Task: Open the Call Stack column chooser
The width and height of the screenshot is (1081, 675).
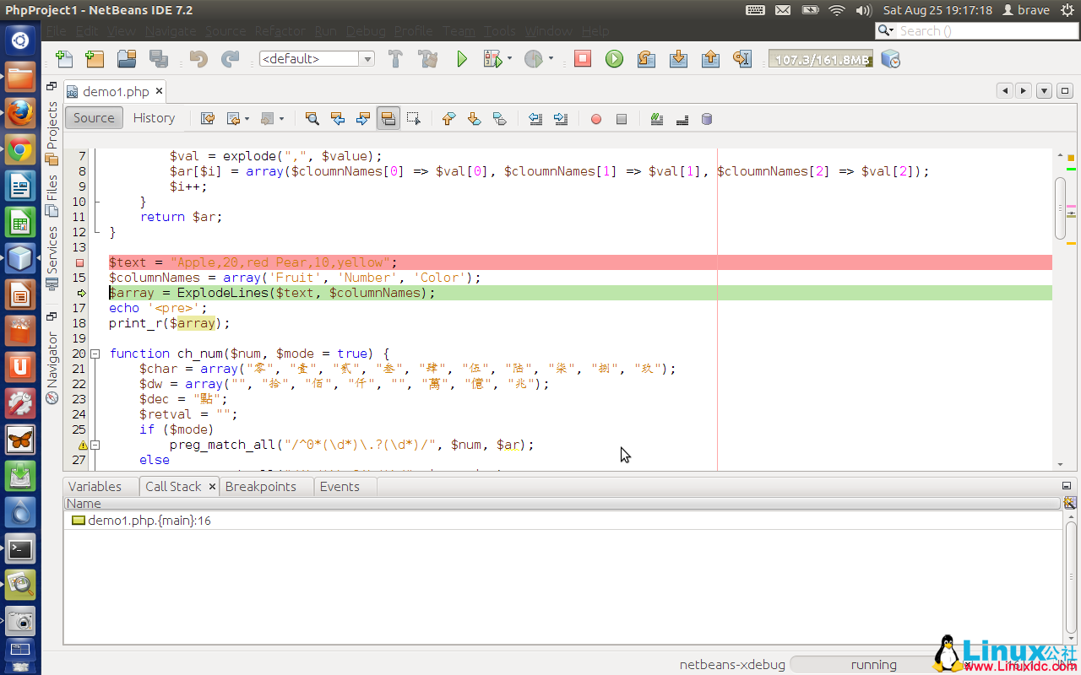Action: 1070,503
